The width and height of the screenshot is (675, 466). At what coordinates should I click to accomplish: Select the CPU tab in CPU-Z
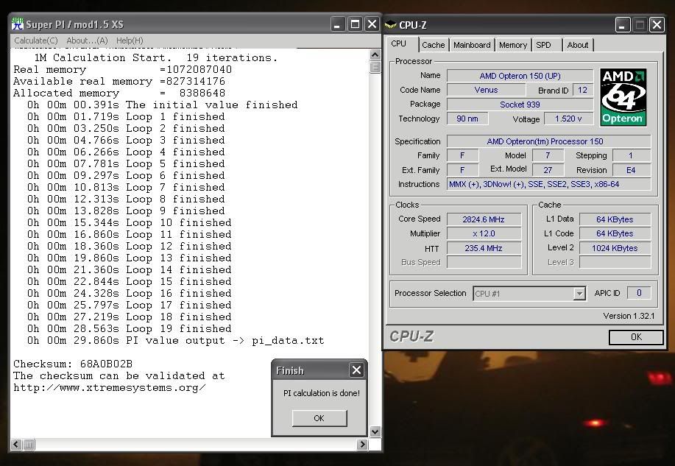(399, 44)
